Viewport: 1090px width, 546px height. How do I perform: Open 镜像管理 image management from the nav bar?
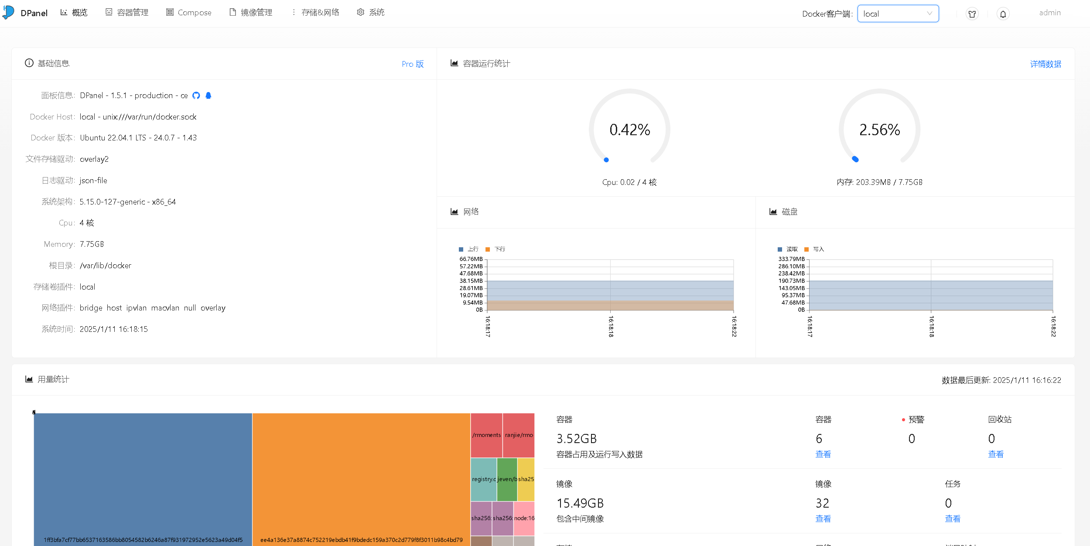232,12
